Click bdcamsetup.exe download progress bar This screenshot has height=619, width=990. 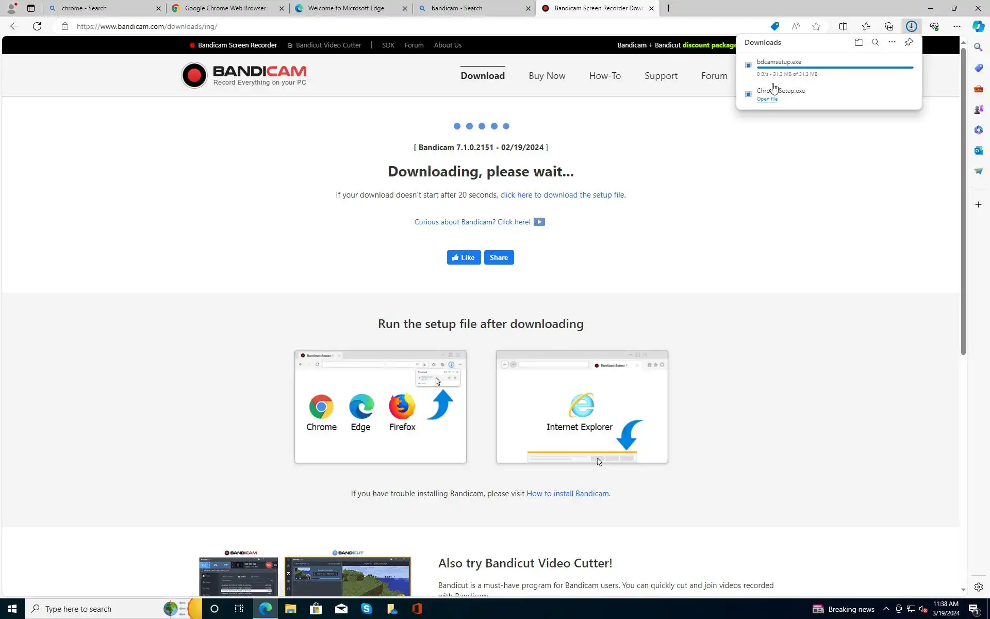[x=834, y=68]
